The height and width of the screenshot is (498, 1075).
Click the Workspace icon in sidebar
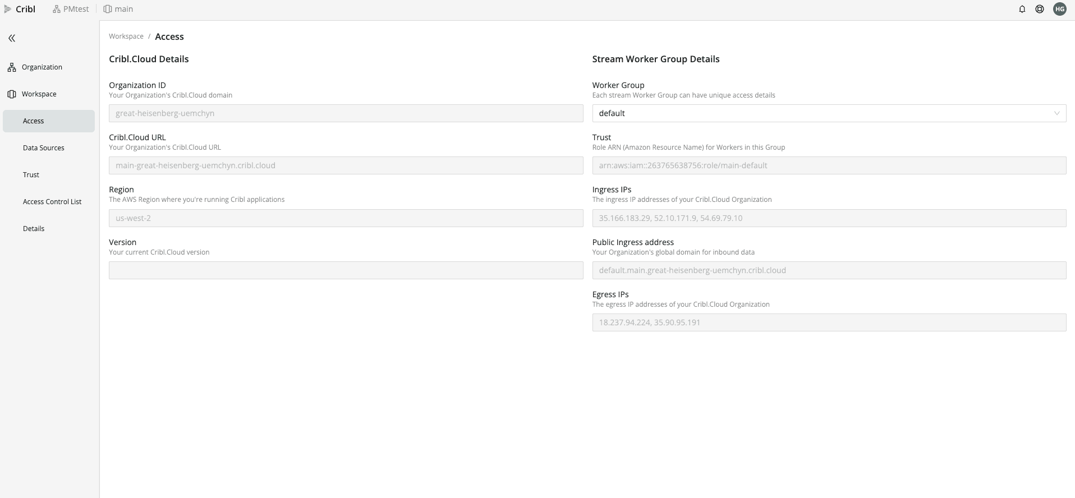click(12, 94)
